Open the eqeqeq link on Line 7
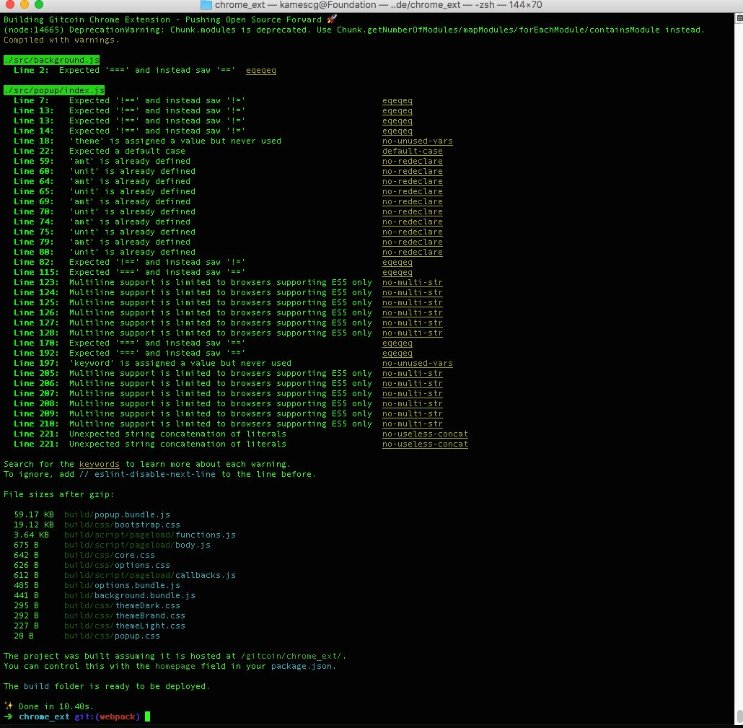 397,100
